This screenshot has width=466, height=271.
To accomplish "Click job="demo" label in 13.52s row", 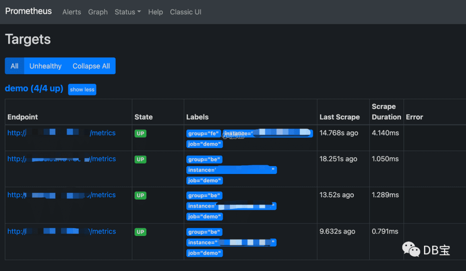I will tap(205, 217).
